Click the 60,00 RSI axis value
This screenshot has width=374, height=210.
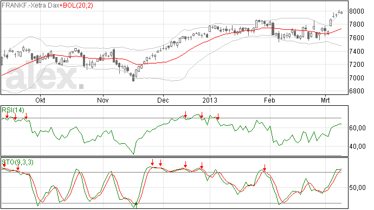pos(357,128)
